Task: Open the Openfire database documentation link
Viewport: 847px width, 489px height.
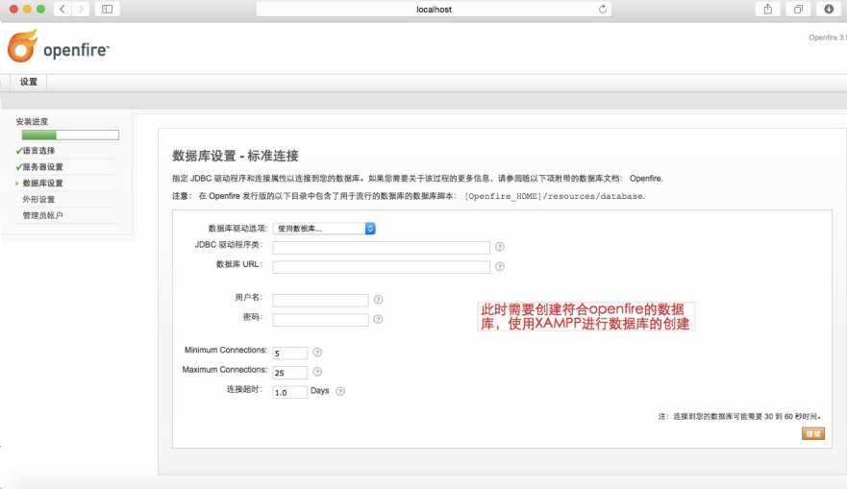Action: (x=645, y=179)
